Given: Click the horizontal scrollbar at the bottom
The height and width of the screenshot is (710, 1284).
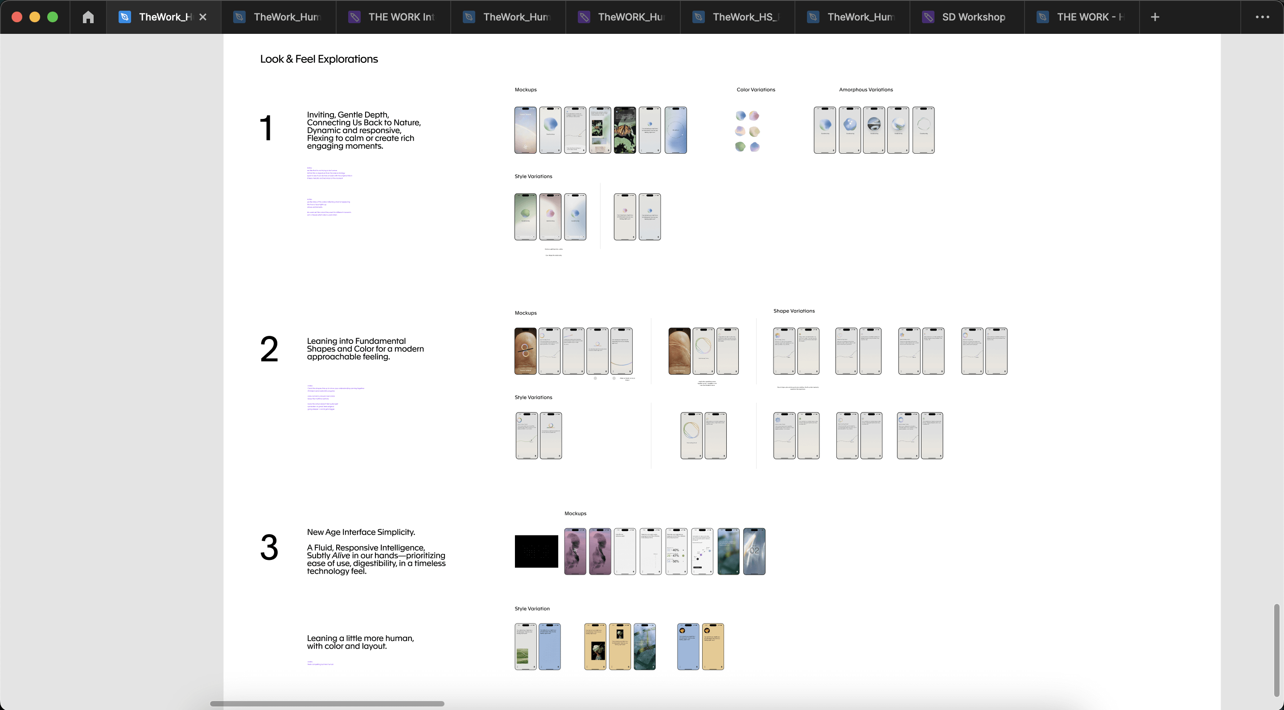Looking at the screenshot, I should 327,703.
